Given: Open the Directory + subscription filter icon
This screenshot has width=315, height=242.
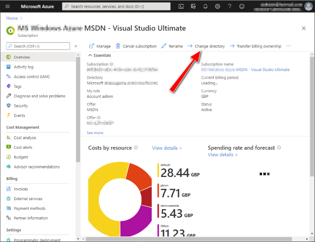Looking at the screenshot, I should [193, 7].
